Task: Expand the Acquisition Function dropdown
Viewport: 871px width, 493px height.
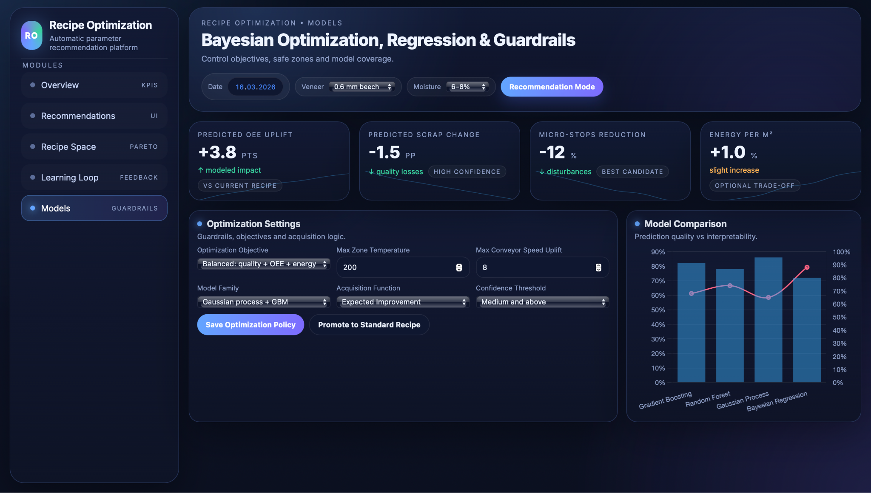Action: (403, 301)
